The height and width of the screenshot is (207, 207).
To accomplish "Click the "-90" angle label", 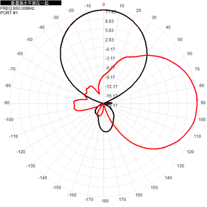I will click(6, 102).
